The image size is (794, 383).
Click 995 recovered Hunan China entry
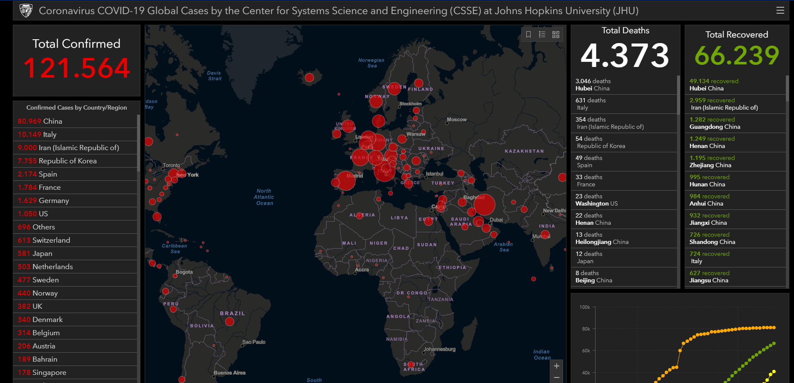735,181
